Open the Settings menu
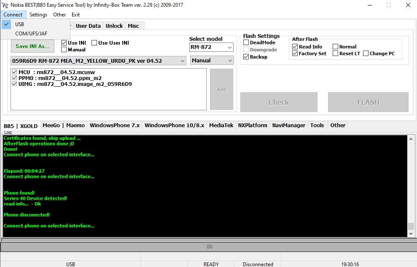The image size is (417, 267). click(x=38, y=14)
